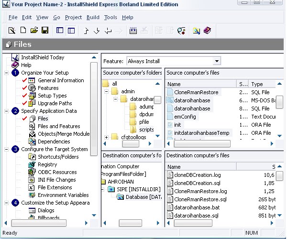Open the Build menu
287x239 pixels.
pos(93,17)
